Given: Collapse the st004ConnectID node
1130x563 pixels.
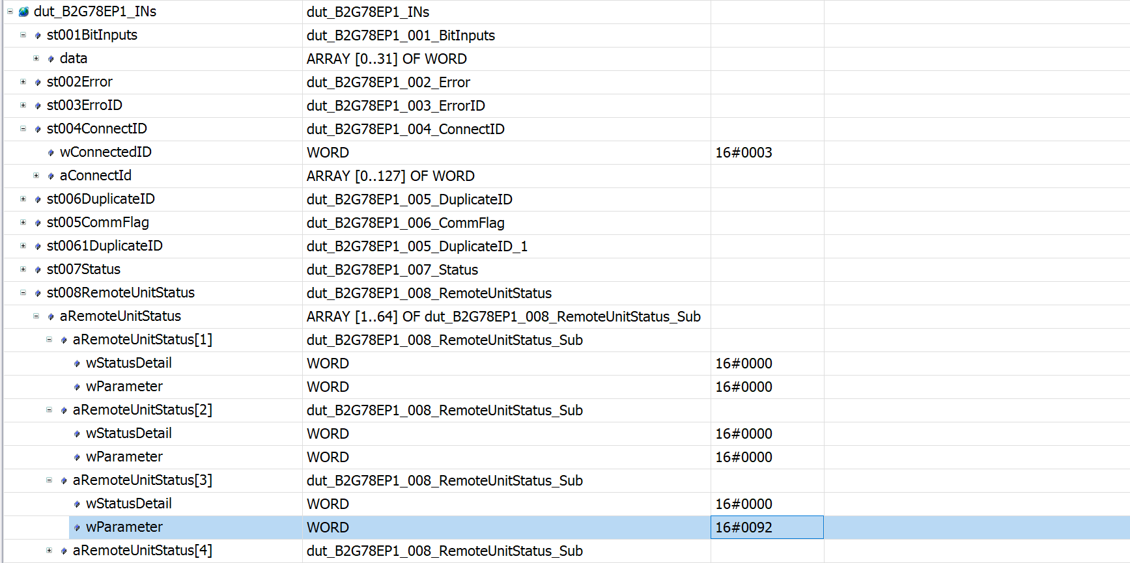Looking at the screenshot, I should (23, 129).
